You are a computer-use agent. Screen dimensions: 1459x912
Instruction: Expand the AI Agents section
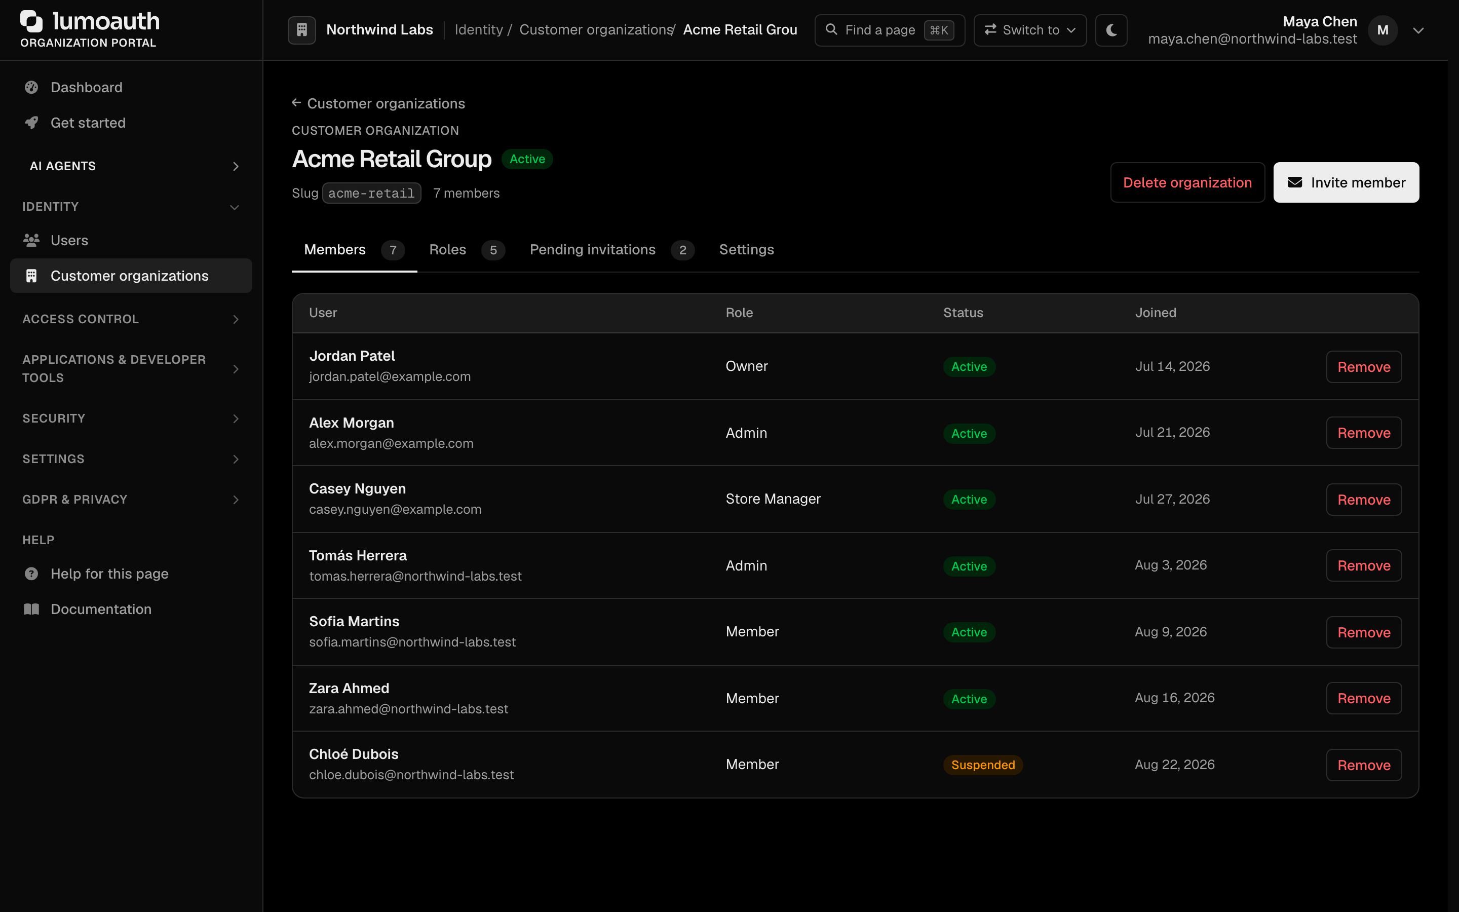click(x=131, y=167)
